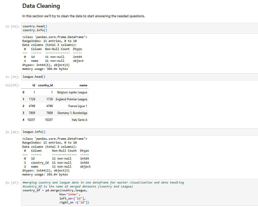Viewport: 258px width, 207px height.
Task: Focus the league.head() code cell
Action: [139, 77]
